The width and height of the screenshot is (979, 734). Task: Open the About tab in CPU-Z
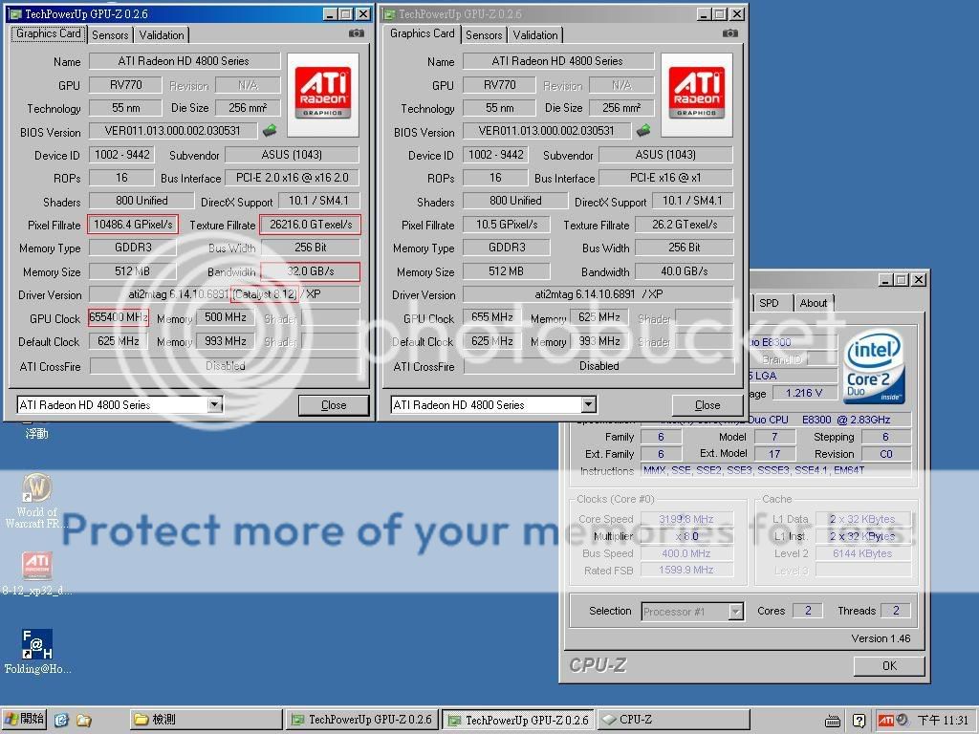(x=814, y=303)
